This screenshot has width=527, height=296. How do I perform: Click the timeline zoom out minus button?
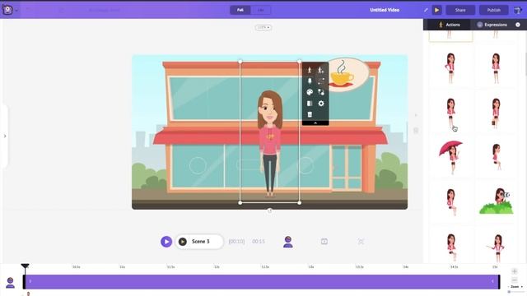pos(514,280)
